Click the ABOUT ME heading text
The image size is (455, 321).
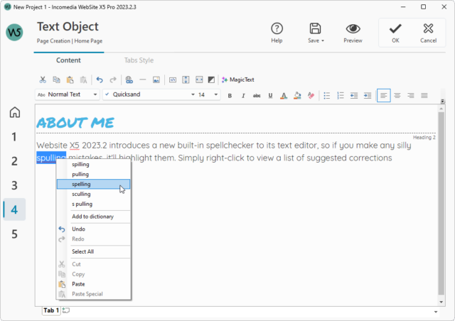(x=75, y=123)
